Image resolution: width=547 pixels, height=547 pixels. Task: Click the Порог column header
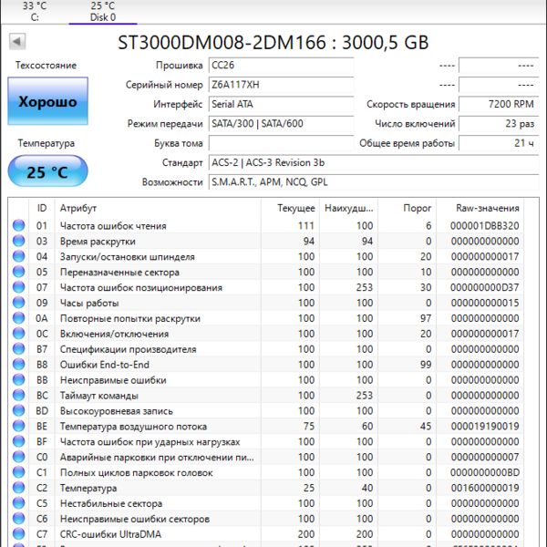click(408, 208)
